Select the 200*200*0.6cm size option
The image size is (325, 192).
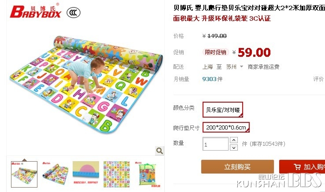[x=226, y=127]
